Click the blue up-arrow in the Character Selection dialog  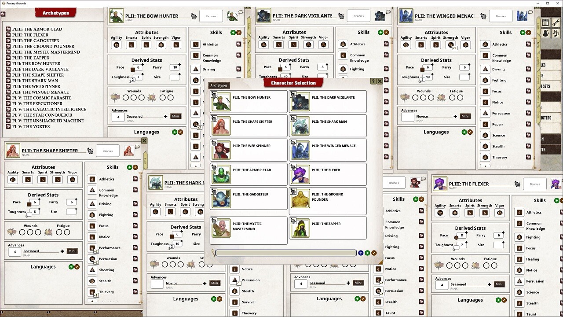[x=361, y=253]
